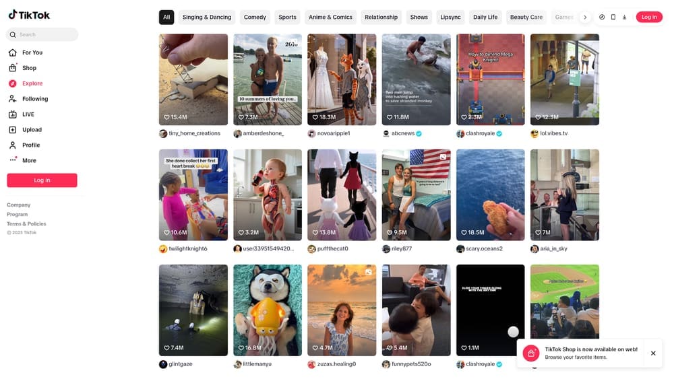Screen dimensions: 674x379
Task: Open the For You home icon
Action: tap(12, 53)
